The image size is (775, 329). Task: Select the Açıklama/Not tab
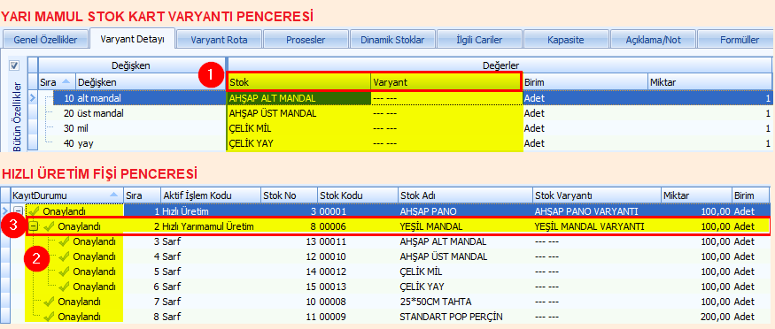[x=653, y=40]
